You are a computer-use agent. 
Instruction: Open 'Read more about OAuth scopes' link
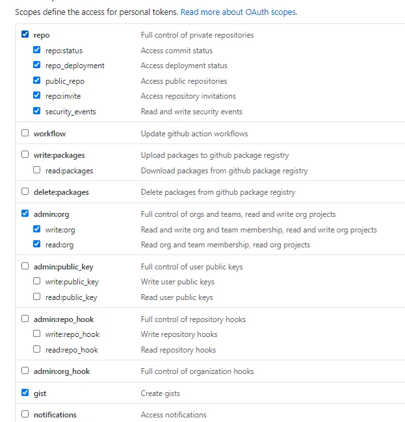click(239, 12)
